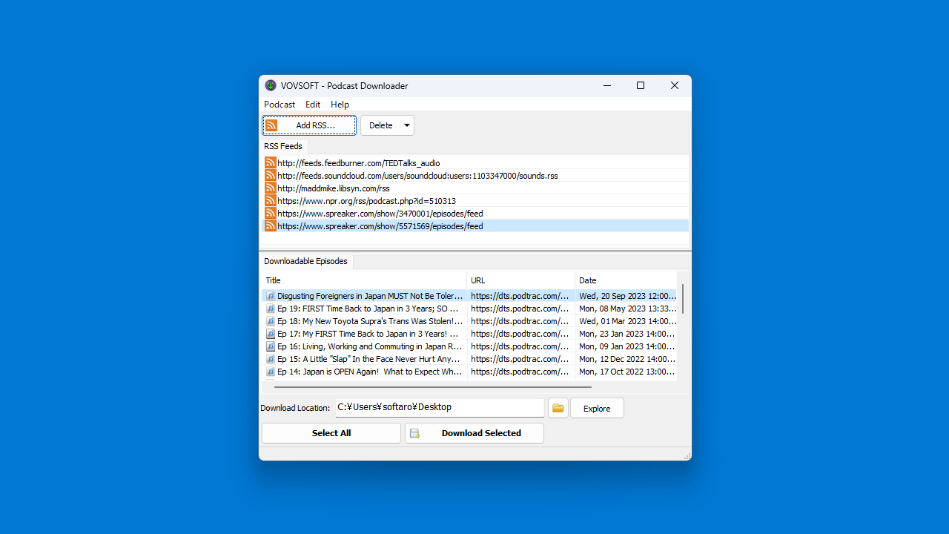The width and height of the screenshot is (949, 534).
Task: Click date cell 'Mon, 09 Jan 2023'
Action: pos(627,346)
